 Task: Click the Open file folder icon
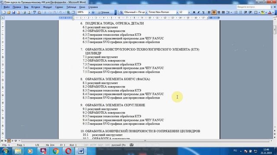point(9,12)
